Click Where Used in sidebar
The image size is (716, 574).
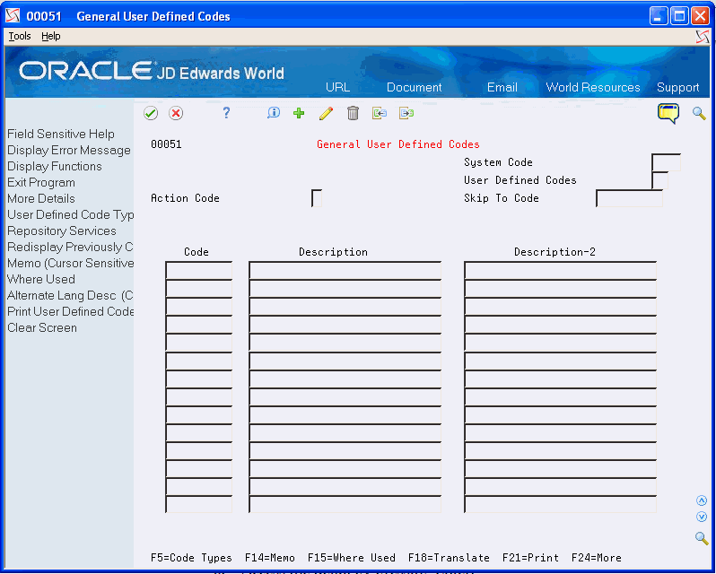point(41,279)
